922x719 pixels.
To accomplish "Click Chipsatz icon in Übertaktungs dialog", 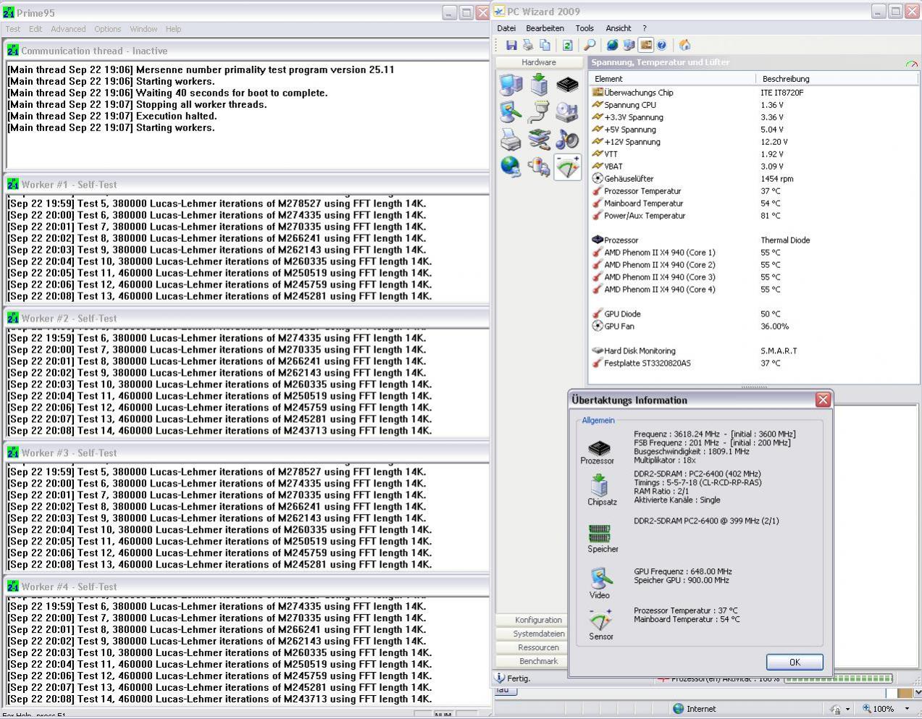I will coord(600,484).
